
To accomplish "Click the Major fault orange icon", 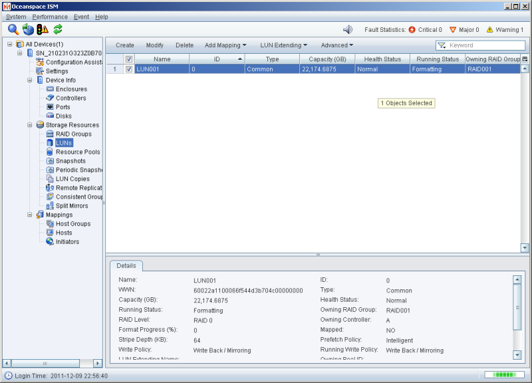I will pyautogui.click(x=453, y=30).
